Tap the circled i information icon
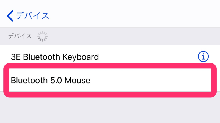 203,57
